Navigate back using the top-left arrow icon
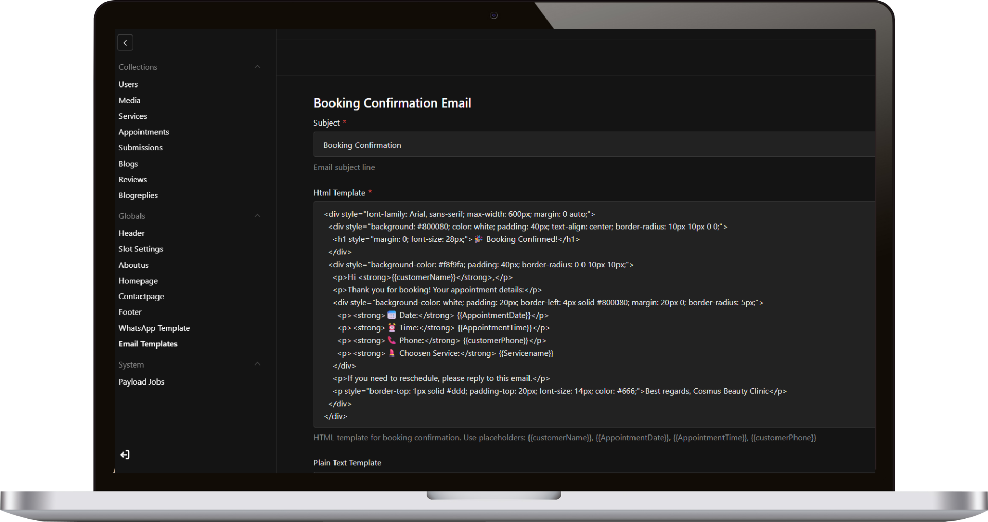 pos(125,43)
